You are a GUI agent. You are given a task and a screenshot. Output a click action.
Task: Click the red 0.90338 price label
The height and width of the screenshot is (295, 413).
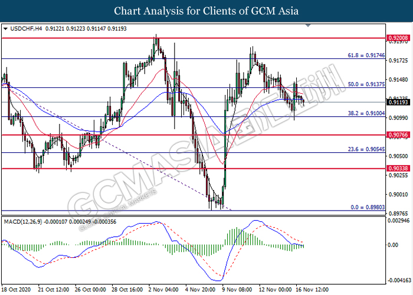tap(398, 168)
